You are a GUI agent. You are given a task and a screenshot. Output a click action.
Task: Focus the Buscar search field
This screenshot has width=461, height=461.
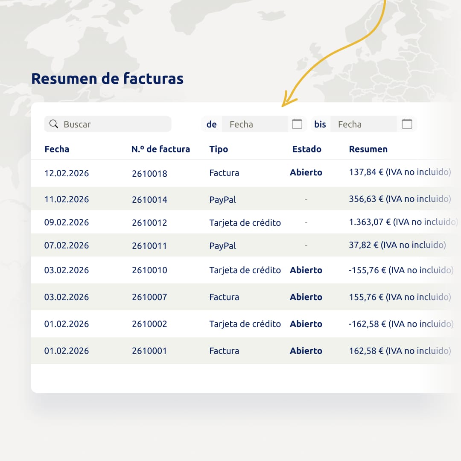[x=108, y=124]
